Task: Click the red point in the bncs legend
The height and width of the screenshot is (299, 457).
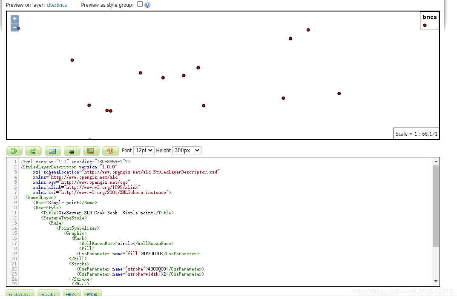Action: point(425,26)
